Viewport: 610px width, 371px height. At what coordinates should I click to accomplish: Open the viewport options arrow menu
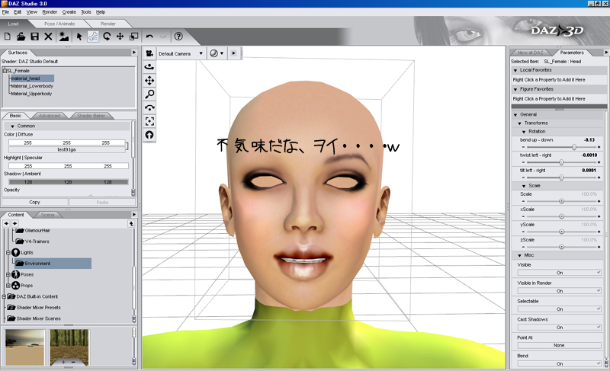point(233,53)
